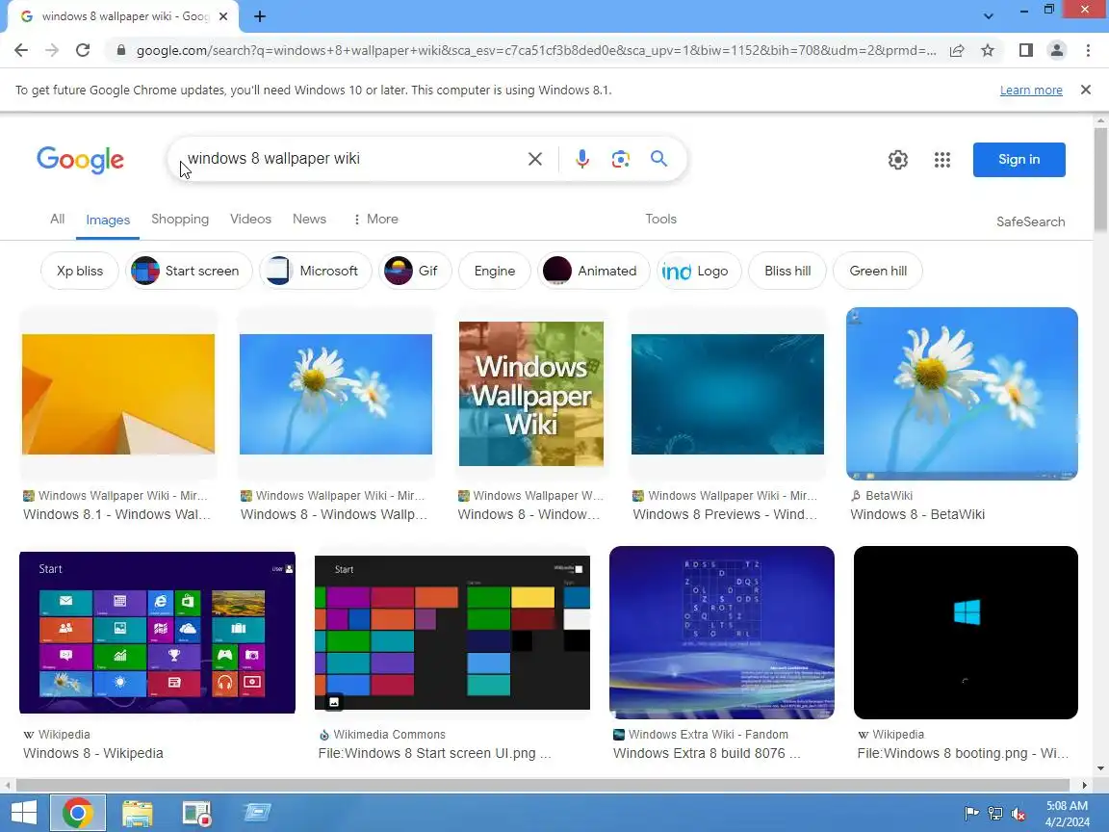Open Google quick settings gear
The height and width of the screenshot is (832, 1109).
(898, 160)
